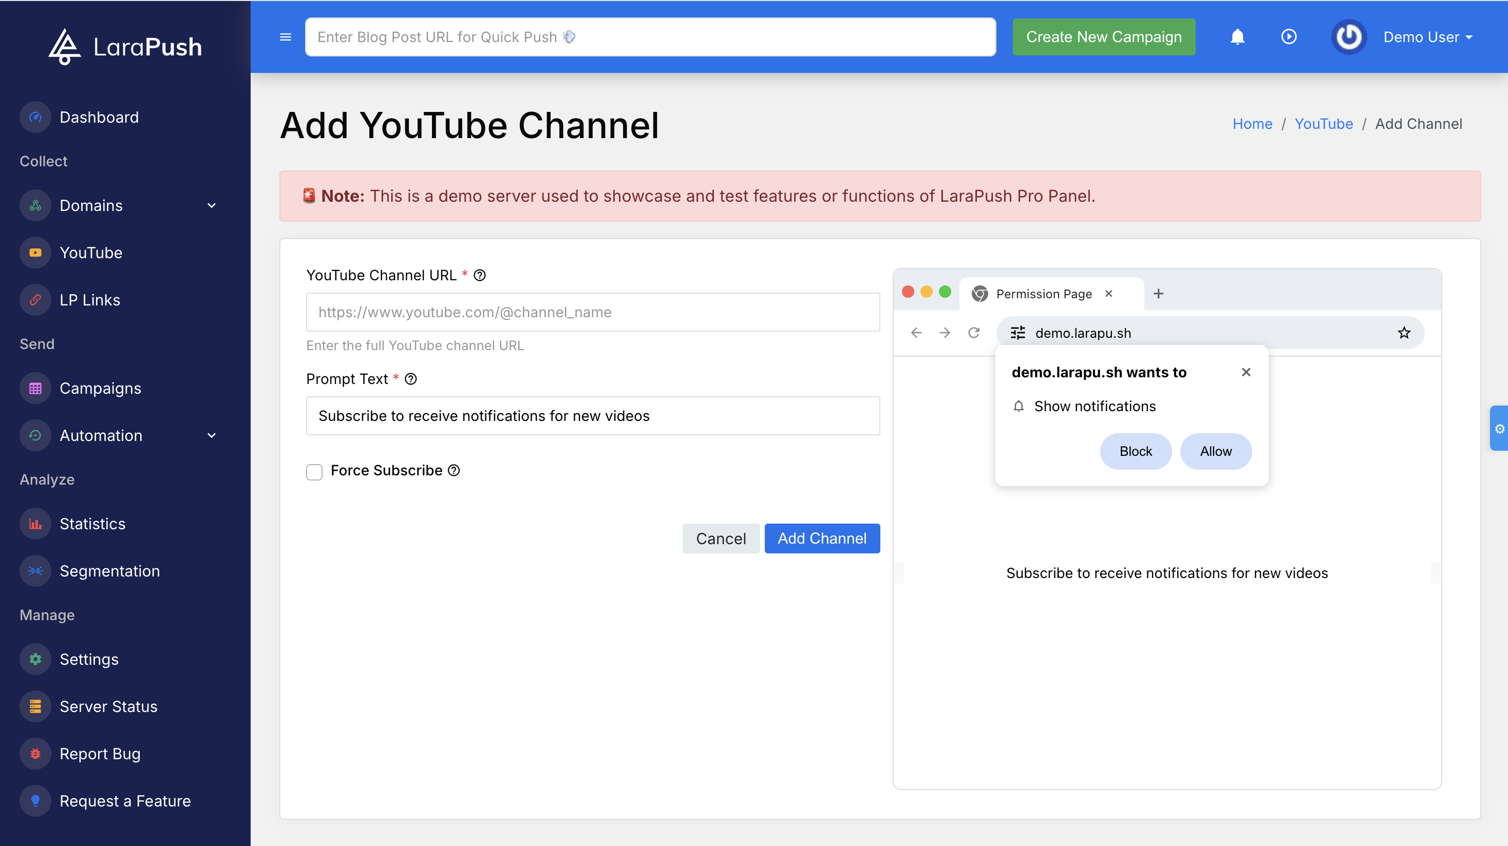Click the preview browser reload icon
Screen dimensions: 1508x846
click(x=973, y=333)
